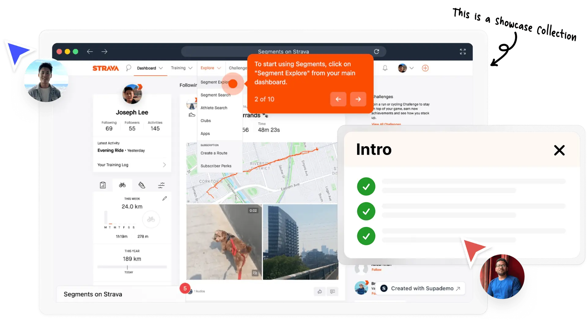The width and height of the screenshot is (587, 320).
Task: Enter fullscreen with the expand icon
Action: click(463, 51)
